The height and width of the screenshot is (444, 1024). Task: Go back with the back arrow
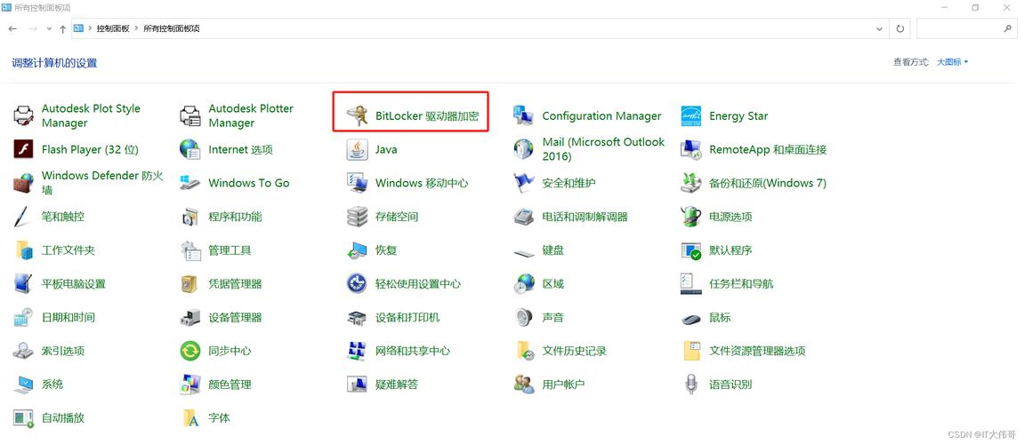[13, 28]
